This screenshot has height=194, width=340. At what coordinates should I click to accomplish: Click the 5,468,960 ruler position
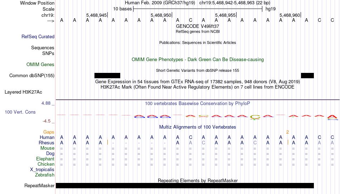290,15
